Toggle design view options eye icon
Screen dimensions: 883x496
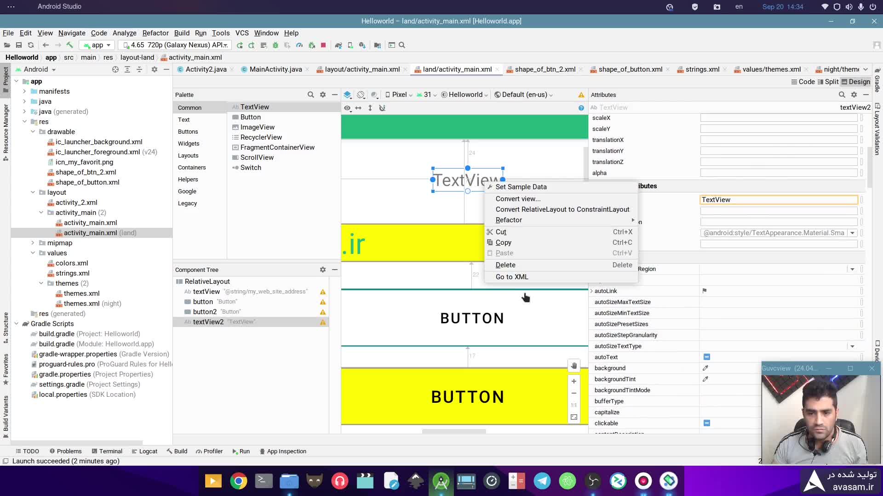347,108
